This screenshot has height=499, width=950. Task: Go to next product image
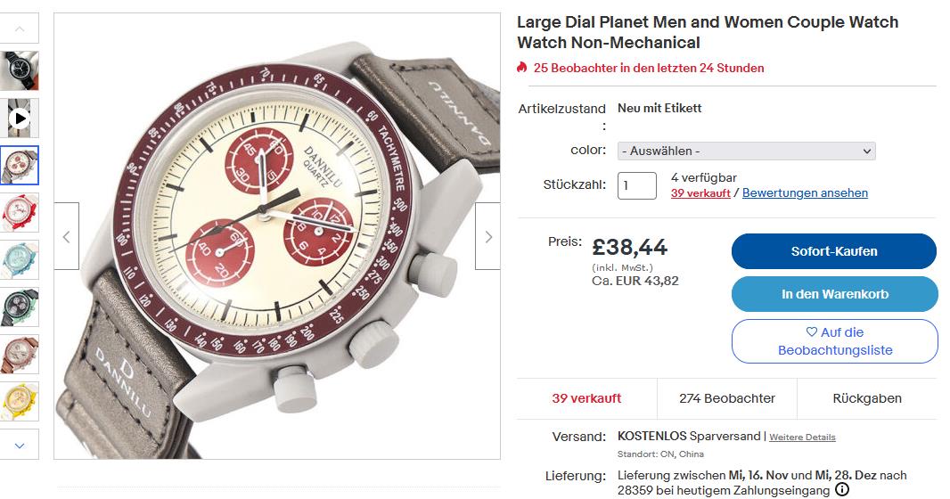click(x=487, y=236)
